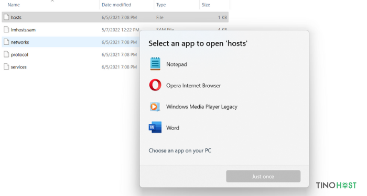Click the networks file icon

6,42
